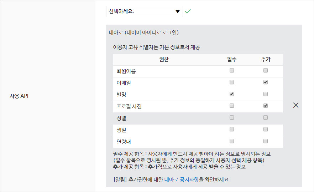Click the 프로필 사진 permission row label
This screenshot has width=314, height=192.
pyautogui.click(x=129, y=106)
